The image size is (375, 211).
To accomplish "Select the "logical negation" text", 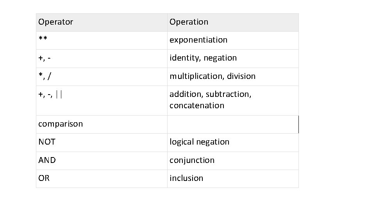I will [x=199, y=142].
